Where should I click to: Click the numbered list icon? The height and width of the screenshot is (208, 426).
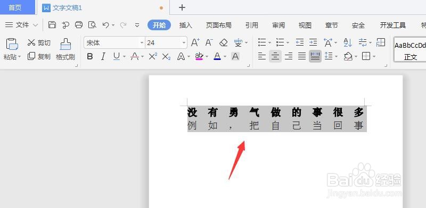tap(280, 42)
